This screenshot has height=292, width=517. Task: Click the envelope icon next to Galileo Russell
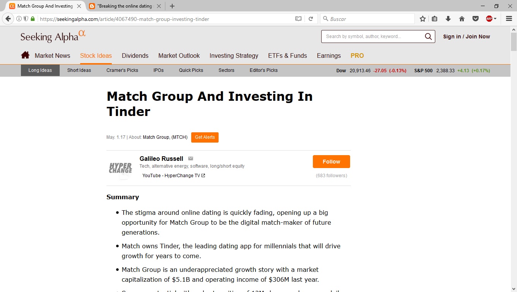coord(191,159)
